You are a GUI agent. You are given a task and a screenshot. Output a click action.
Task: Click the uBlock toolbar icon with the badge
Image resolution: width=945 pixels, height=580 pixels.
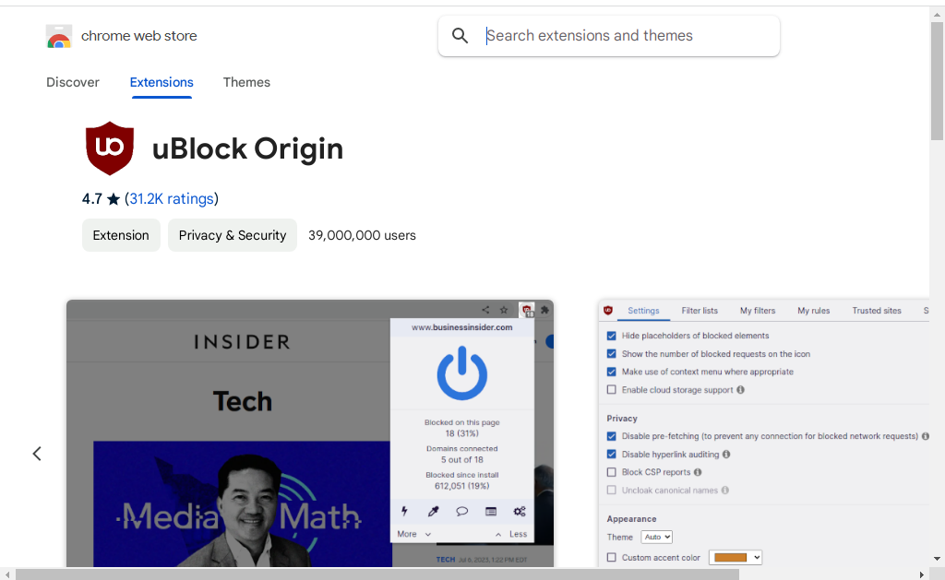(527, 310)
